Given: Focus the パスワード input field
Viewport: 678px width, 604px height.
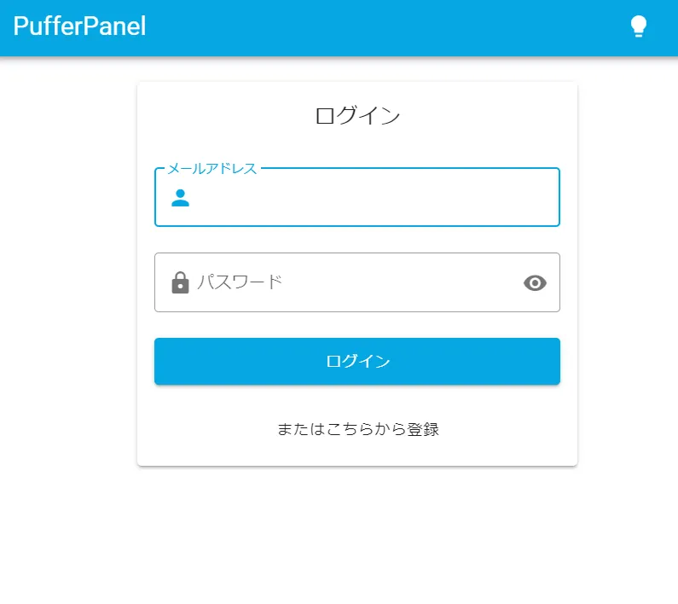Looking at the screenshot, I should [358, 282].
